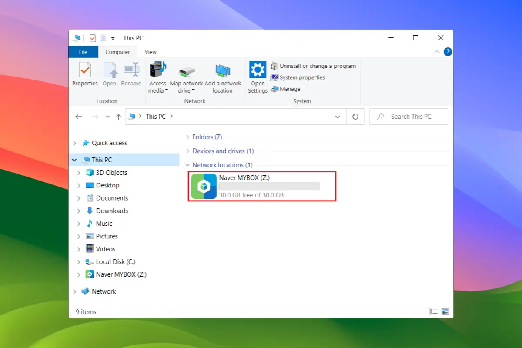The width and height of the screenshot is (522, 348).
Task: Click the Properties ribbon icon
Action: pyautogui.click(x=85, y=70)
